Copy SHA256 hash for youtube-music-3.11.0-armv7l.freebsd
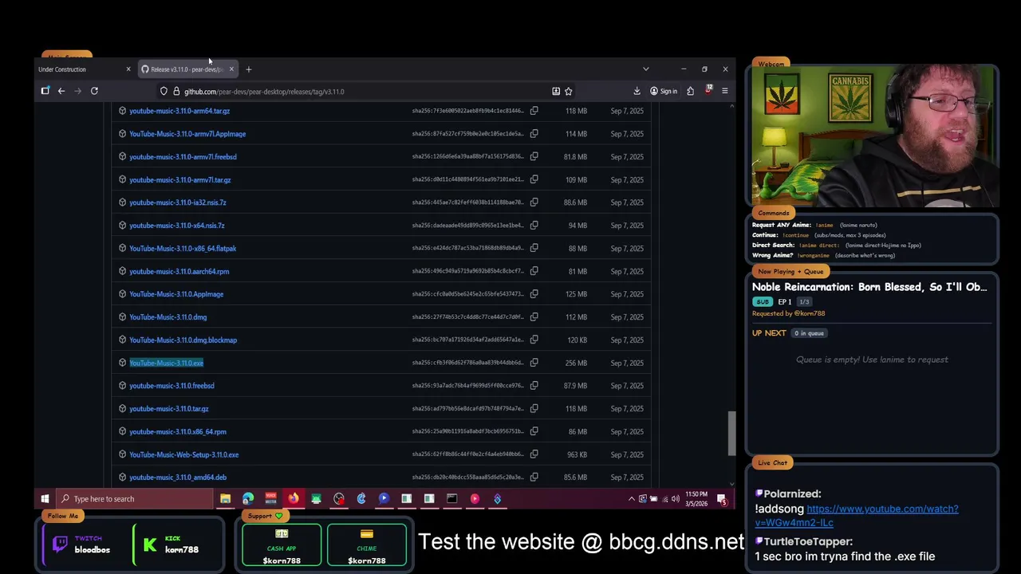1021x574 pixels. (534, 157)
